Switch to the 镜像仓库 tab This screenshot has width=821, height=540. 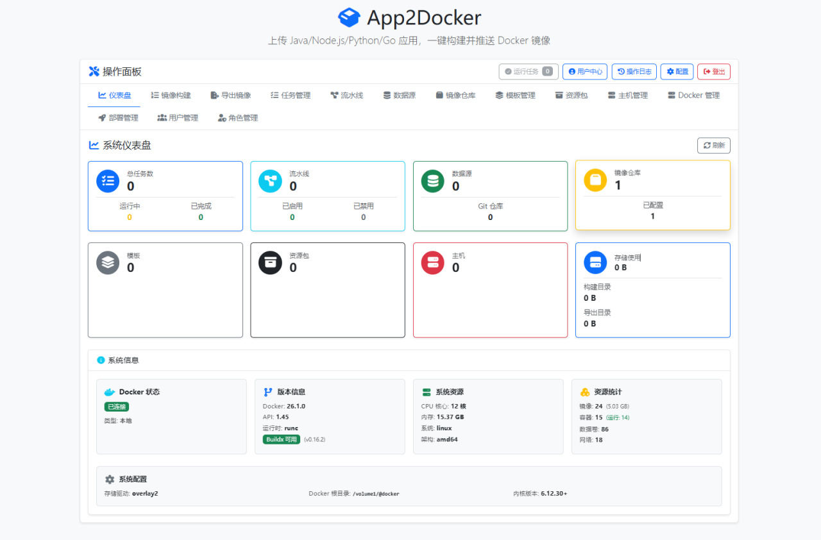[x=455, y=96]
